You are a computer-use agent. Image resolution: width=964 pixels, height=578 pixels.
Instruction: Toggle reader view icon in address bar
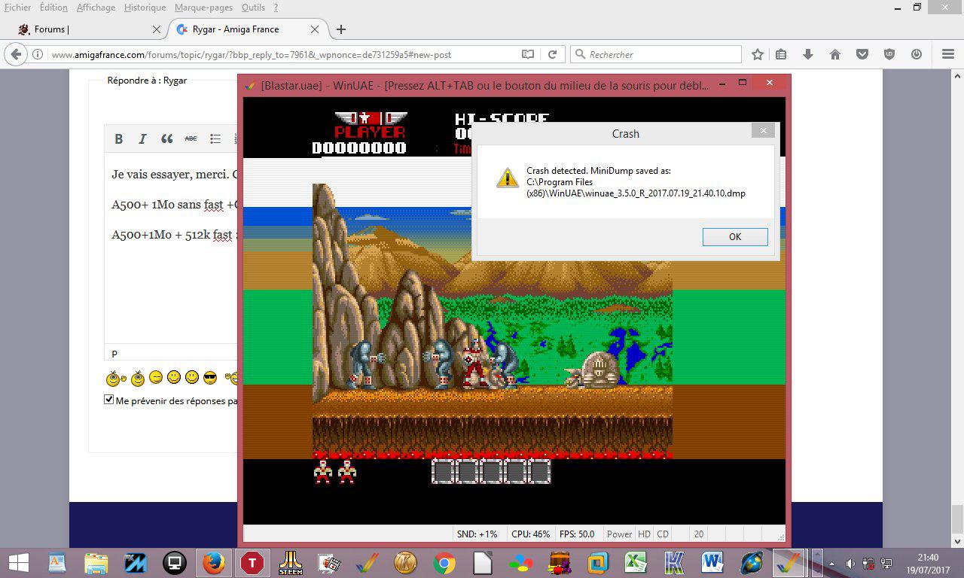click(528, 54)
